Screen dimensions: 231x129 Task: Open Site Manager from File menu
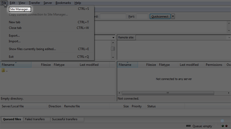pyautogui.click(x=20, y=9)
